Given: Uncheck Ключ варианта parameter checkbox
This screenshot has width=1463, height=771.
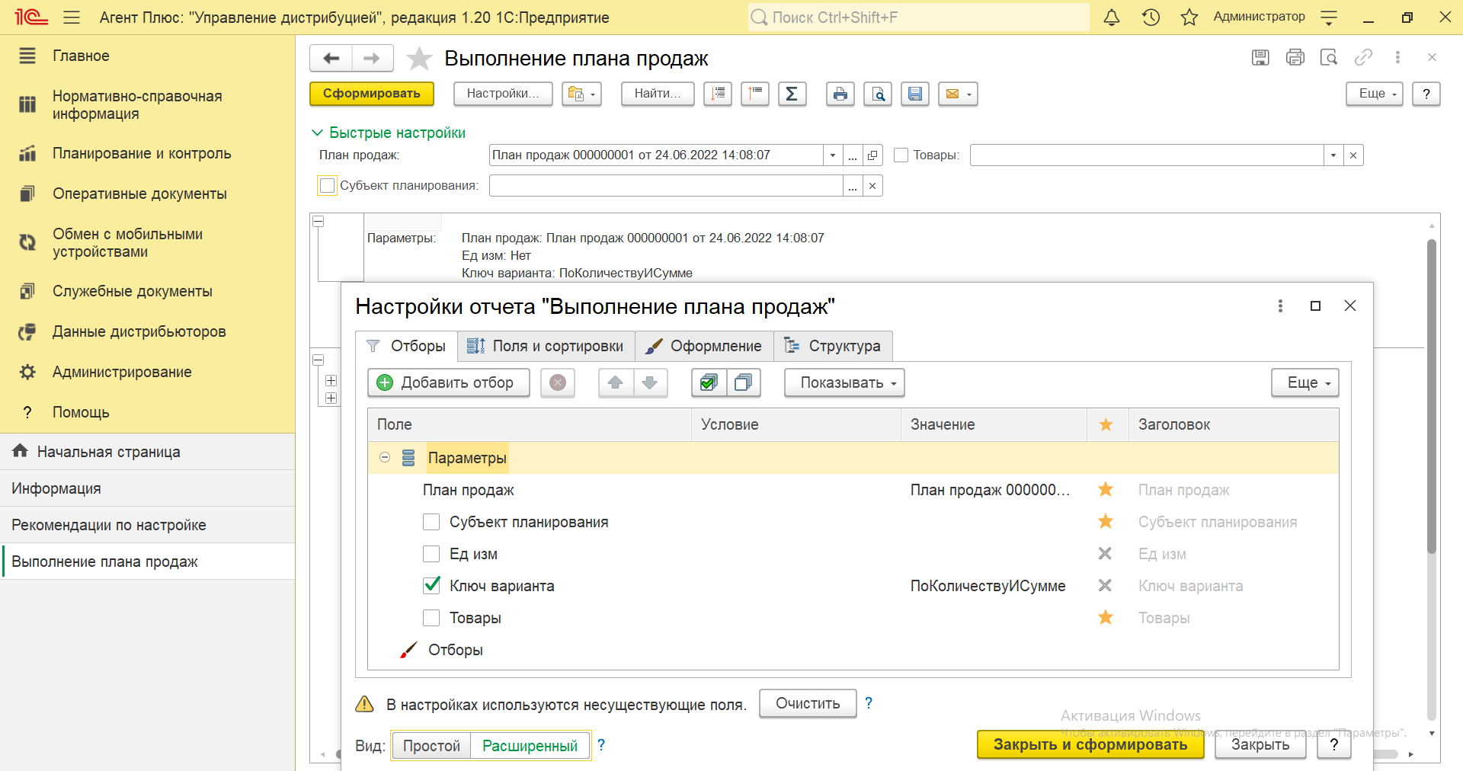Looking at the screenshot, I should [x=431, y=585].
